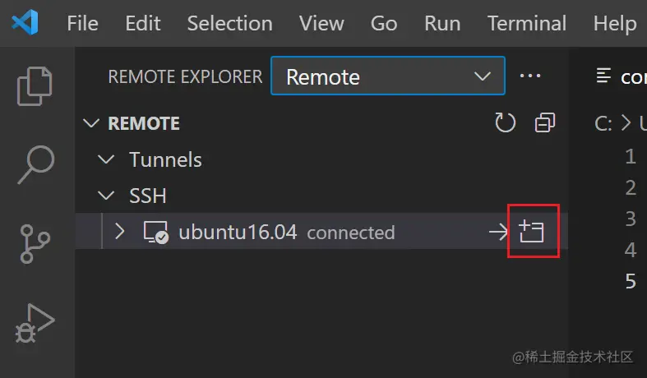647x378 pixels.
Task: Open Remote Explorer more actions ellipsis
Action: 530,76
